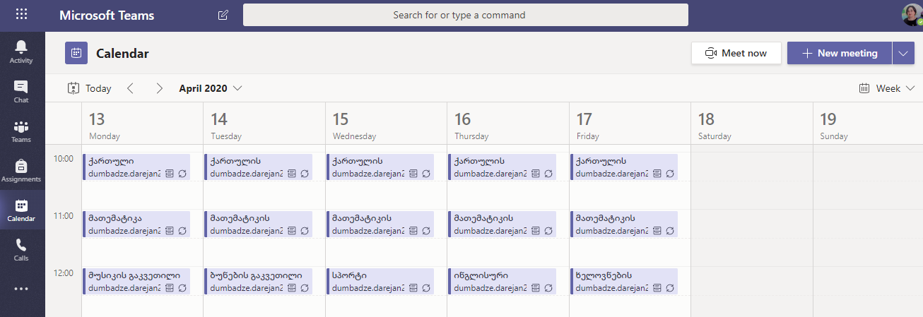Click the Search or type a command box
Viewport: 923px width, 317px height.
click(466, 15)
